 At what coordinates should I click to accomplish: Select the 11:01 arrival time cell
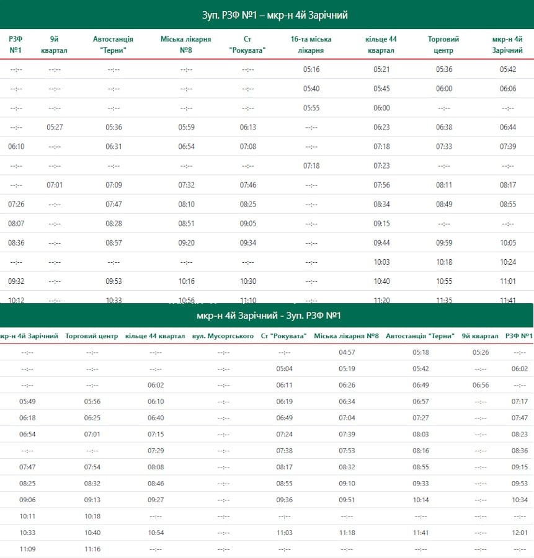pos(507,281)
